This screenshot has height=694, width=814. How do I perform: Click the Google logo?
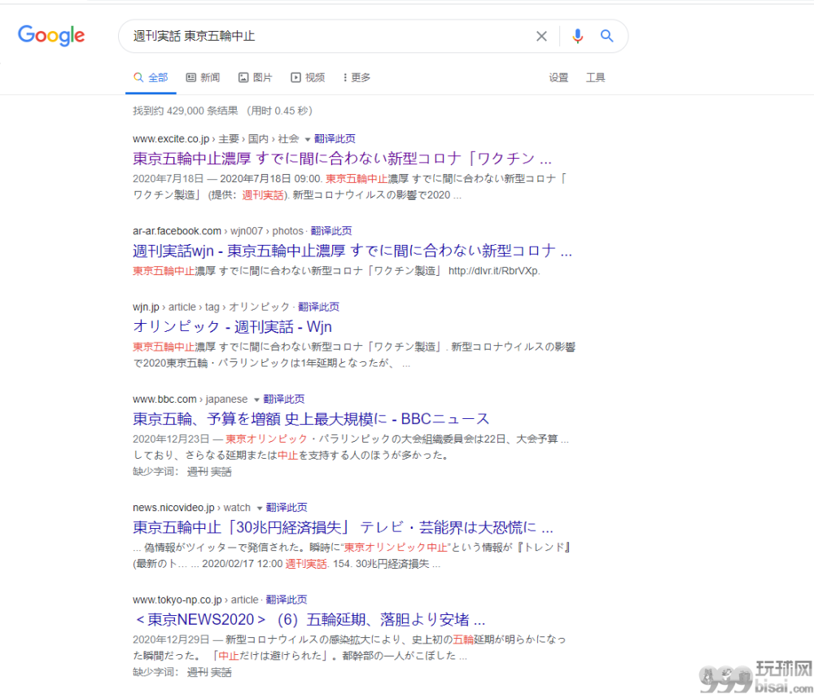click(50, 36)
